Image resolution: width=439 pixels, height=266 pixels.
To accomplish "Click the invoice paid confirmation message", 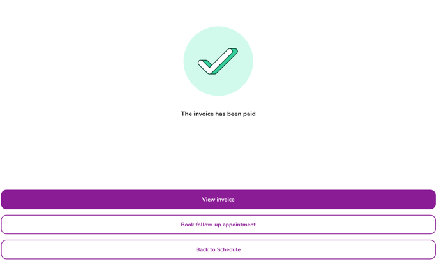I will pyautogui.click(x=218, y=114).
